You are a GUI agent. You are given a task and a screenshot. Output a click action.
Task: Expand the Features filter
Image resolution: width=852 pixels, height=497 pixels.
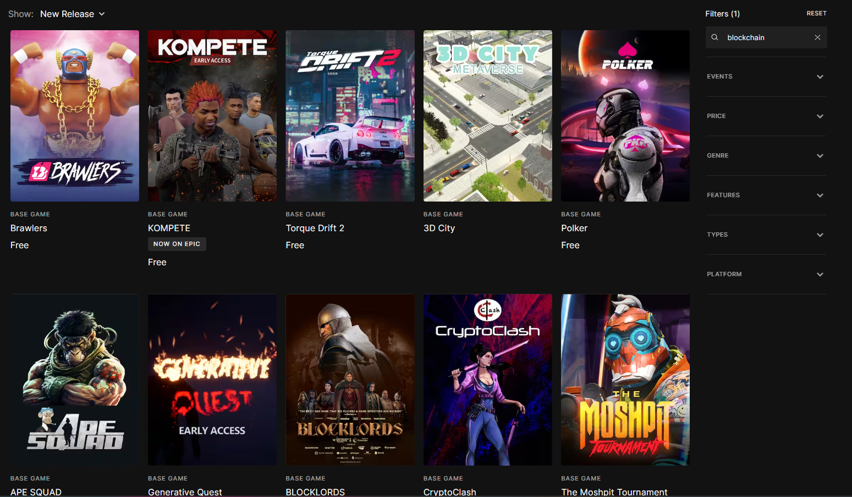[766, 196]
